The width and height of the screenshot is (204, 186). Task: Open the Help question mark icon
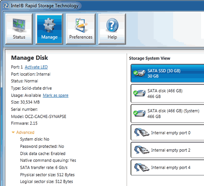click(x=112, y=25)
